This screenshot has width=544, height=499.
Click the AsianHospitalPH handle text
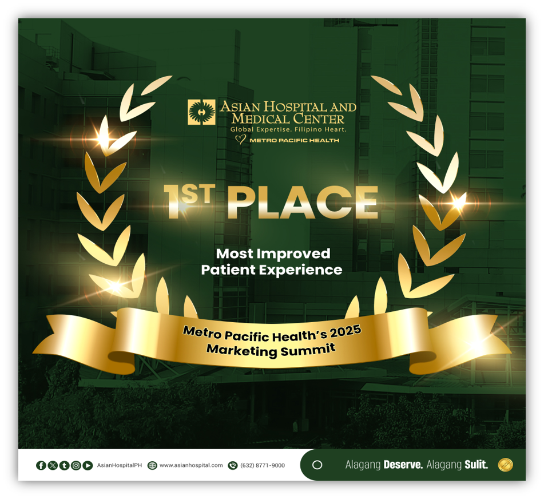[120, 465]
